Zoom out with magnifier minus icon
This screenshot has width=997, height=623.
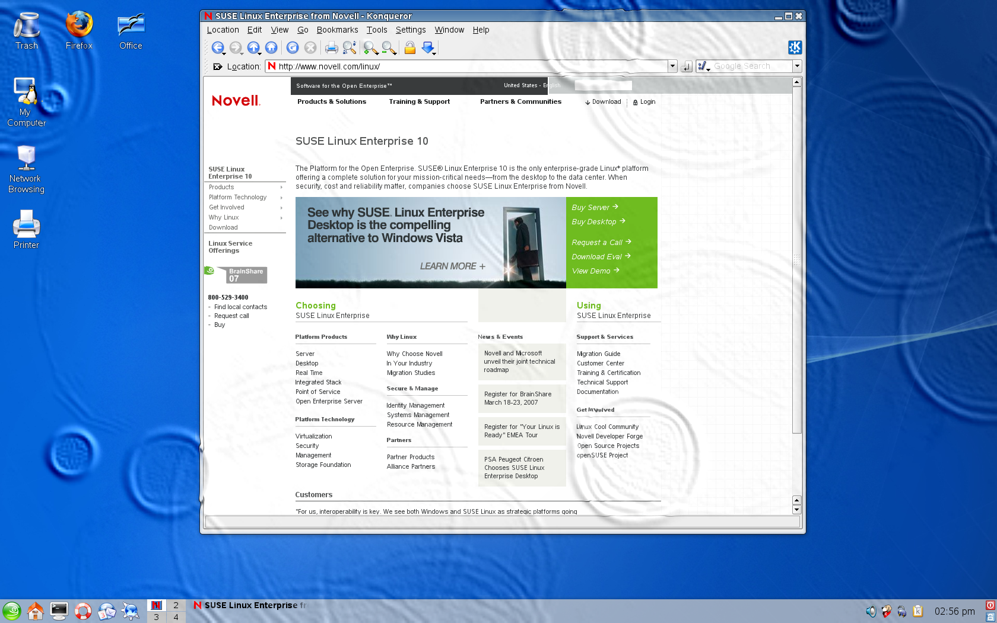(389, 47)
